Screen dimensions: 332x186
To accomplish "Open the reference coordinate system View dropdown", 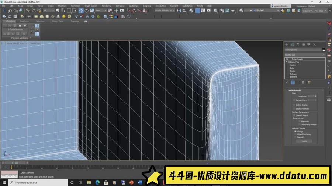I will coord(101,10).
